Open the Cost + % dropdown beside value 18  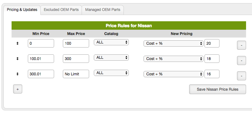pyautogui.click(x=174, y=59)
